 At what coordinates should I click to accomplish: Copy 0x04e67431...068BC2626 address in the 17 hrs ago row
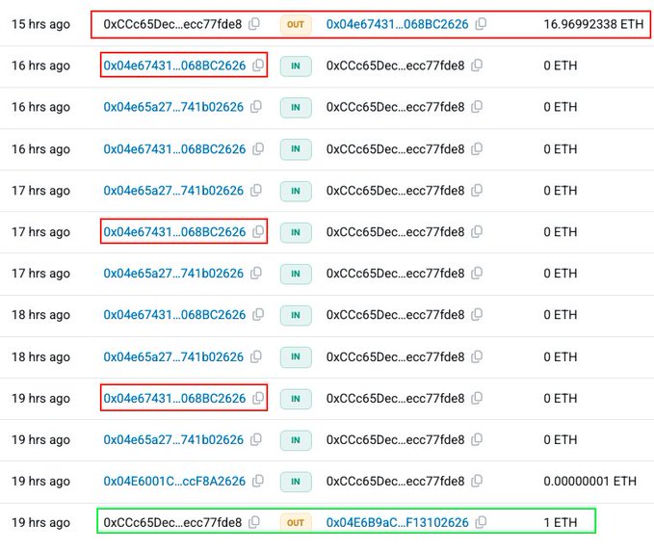(258, 231)
